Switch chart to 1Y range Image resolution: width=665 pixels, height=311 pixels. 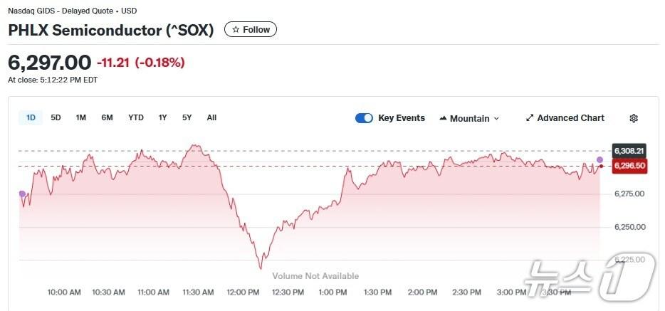tap(163, 117)
